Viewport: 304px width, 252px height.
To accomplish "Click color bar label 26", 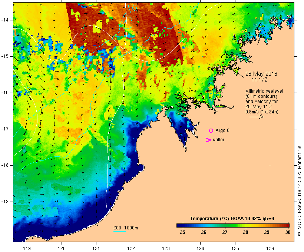I will [204, 232].
